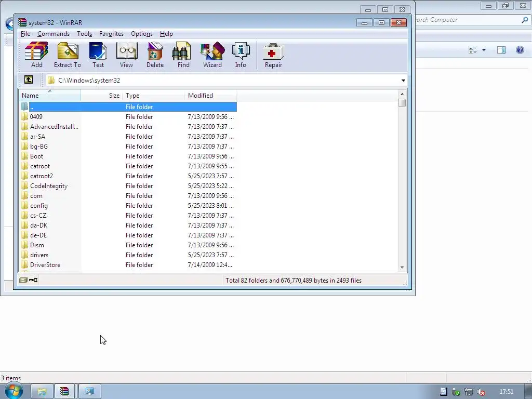Image resolution: width=532 pixels, height=399 pixels.
Task: Sort by the Modified column header
Action: pyautogui.click(x=211, y=96)
